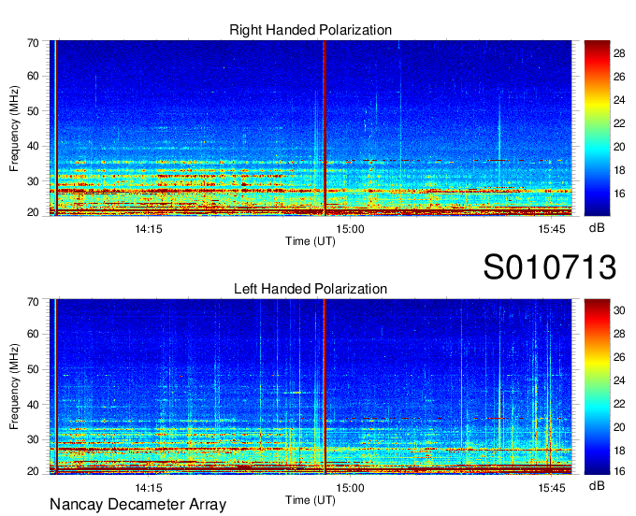Click the "Left Handed Polarization" plot title
636x516 pixels.
[x=311, y=289]
